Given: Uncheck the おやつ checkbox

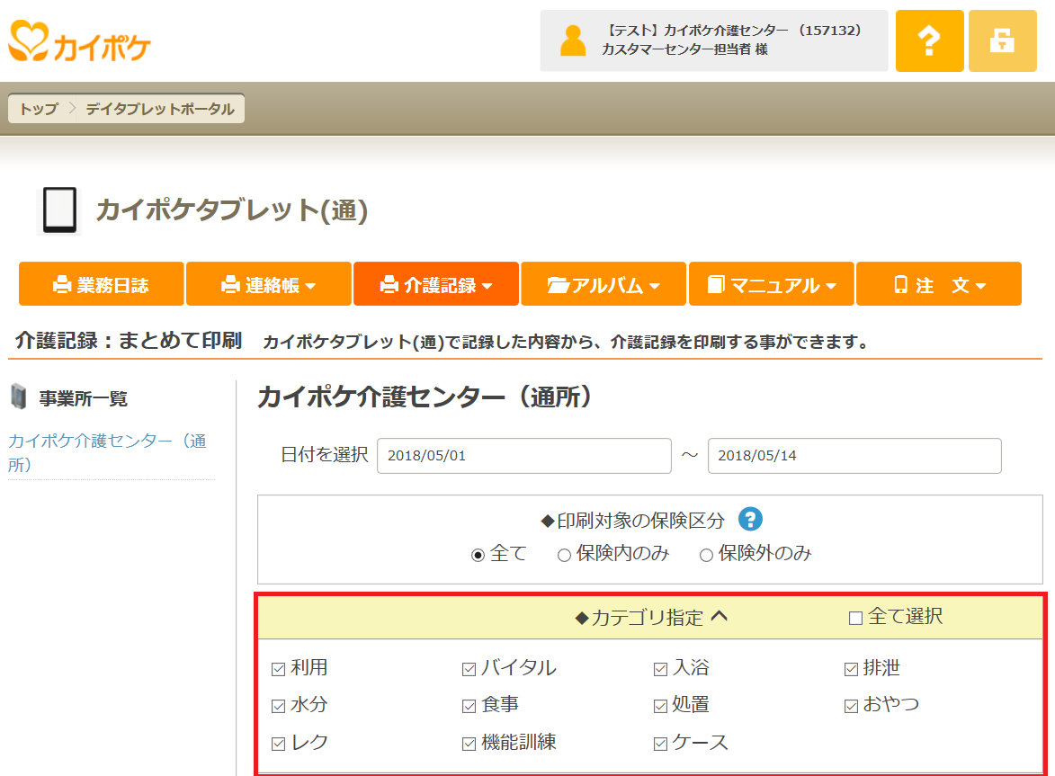Looking at the screenshot, I should click(851, 706).
